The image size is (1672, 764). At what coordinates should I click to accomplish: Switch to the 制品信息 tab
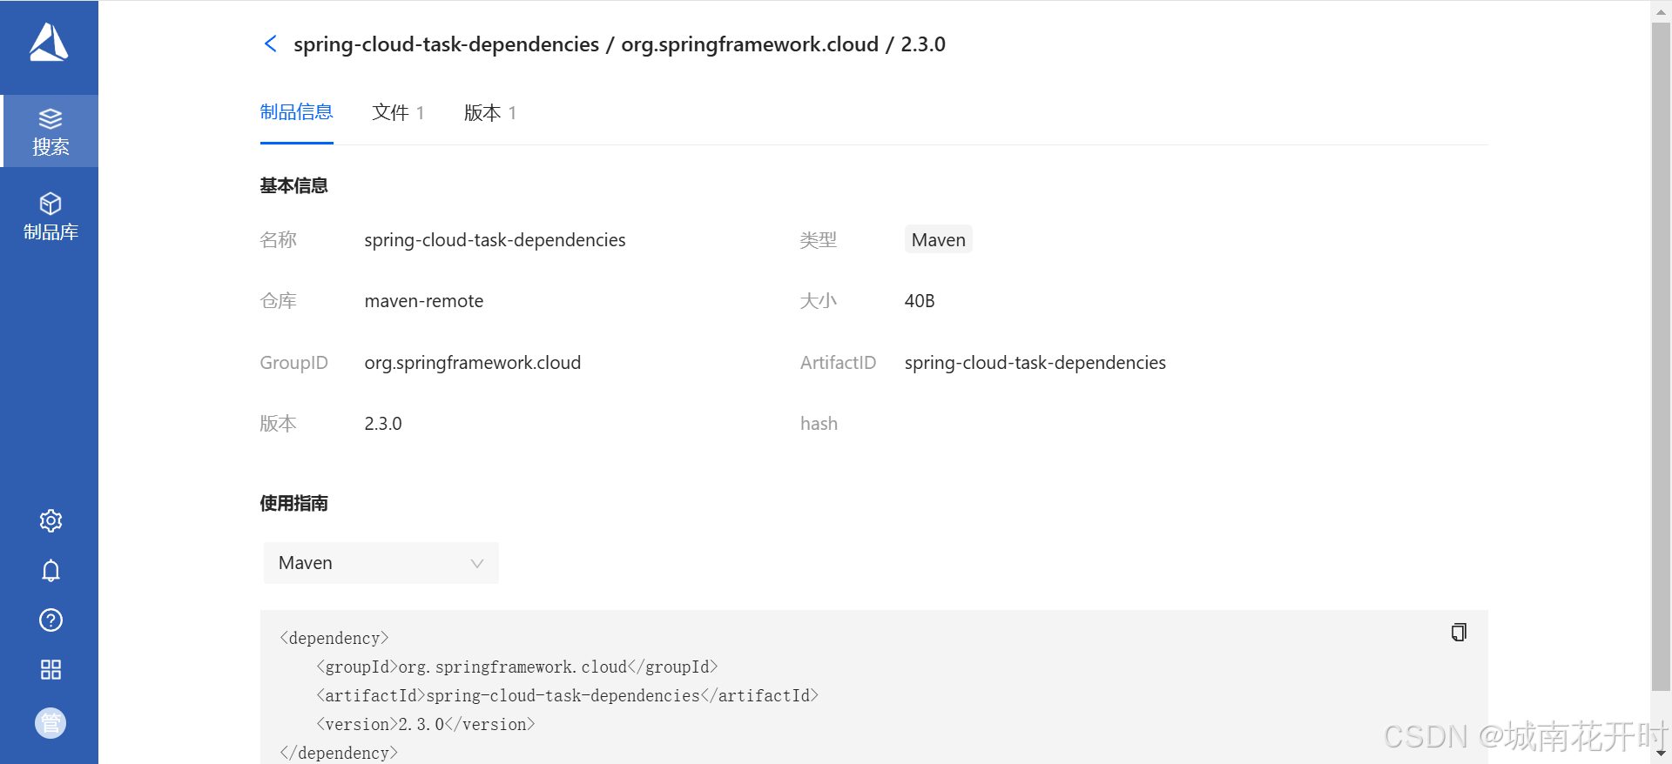(296, 112)
